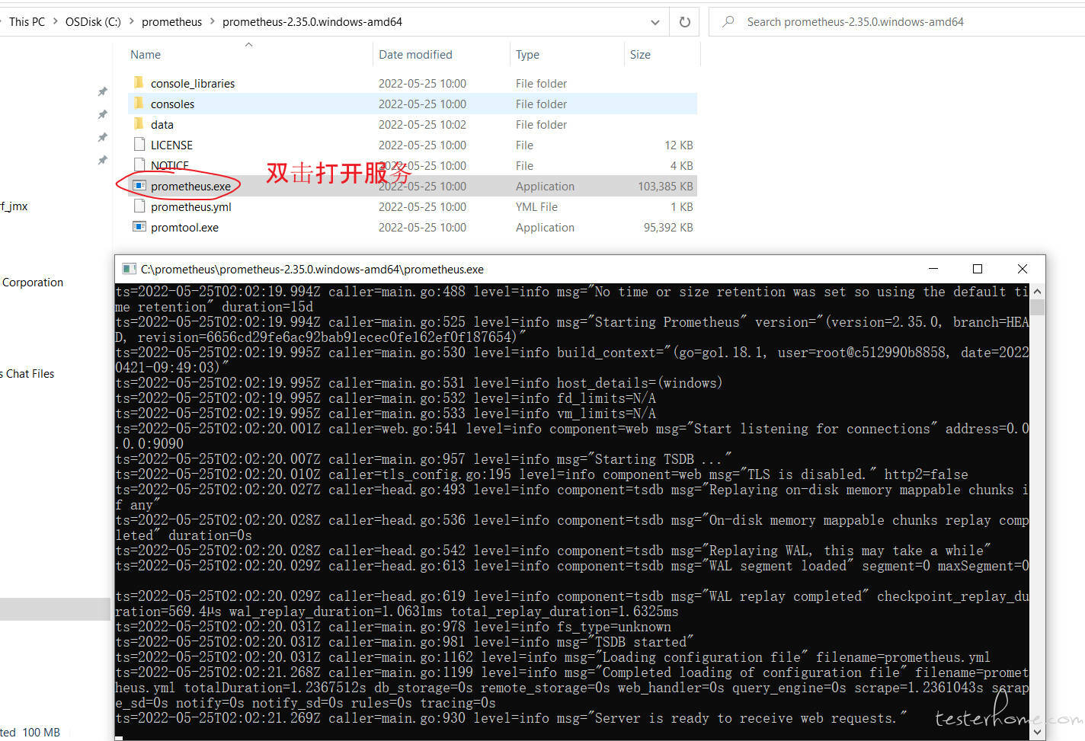Click the 103,385 KB size cell
Viewport: 1085px width, 741px height.
[x=665, y=186]
